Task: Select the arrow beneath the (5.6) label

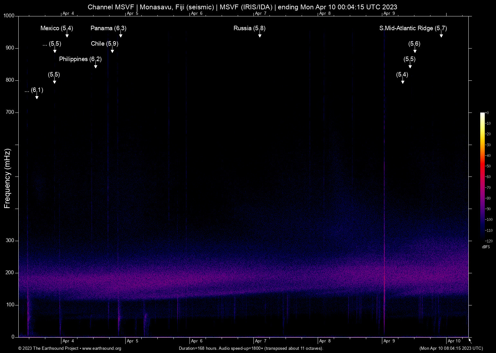Action: coord(415,50)
